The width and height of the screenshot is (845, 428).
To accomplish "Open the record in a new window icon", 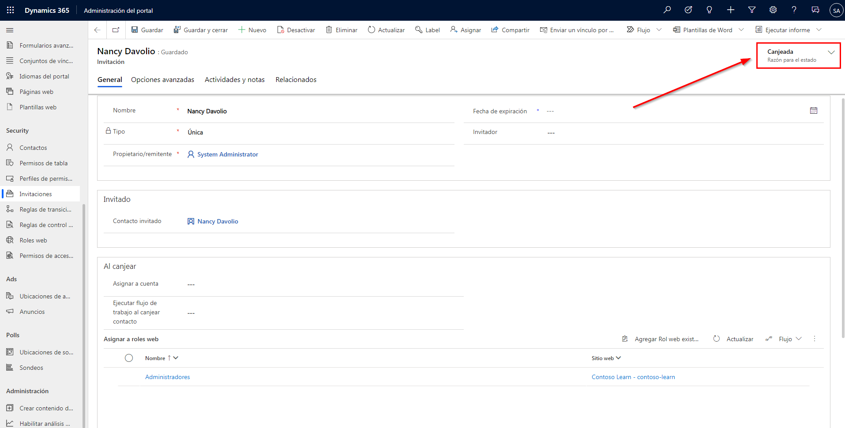I will point(116,30).
